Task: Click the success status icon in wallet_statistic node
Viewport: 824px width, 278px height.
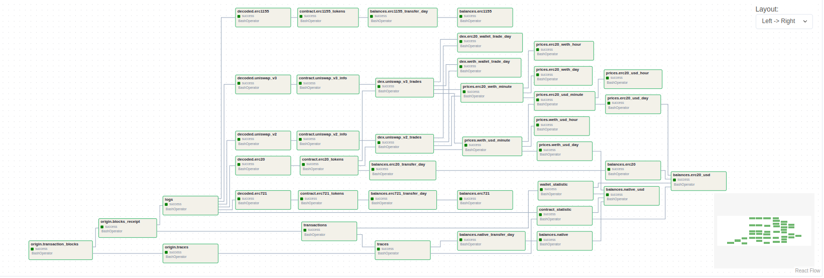Action: click(x=542, y=189)
